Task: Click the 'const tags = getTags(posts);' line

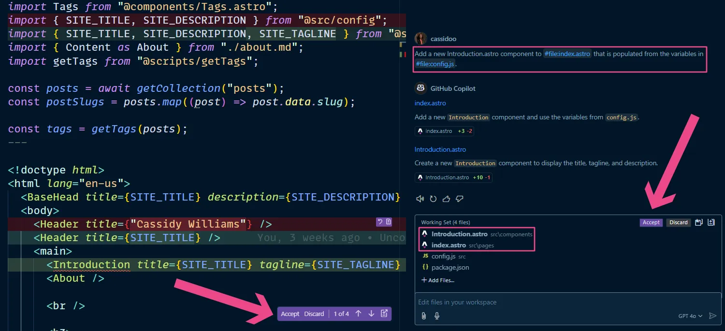Action: 98,129
